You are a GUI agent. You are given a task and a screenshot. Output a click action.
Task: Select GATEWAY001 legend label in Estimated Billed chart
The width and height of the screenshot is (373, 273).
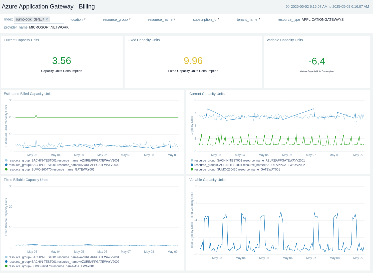coord(52,169)
